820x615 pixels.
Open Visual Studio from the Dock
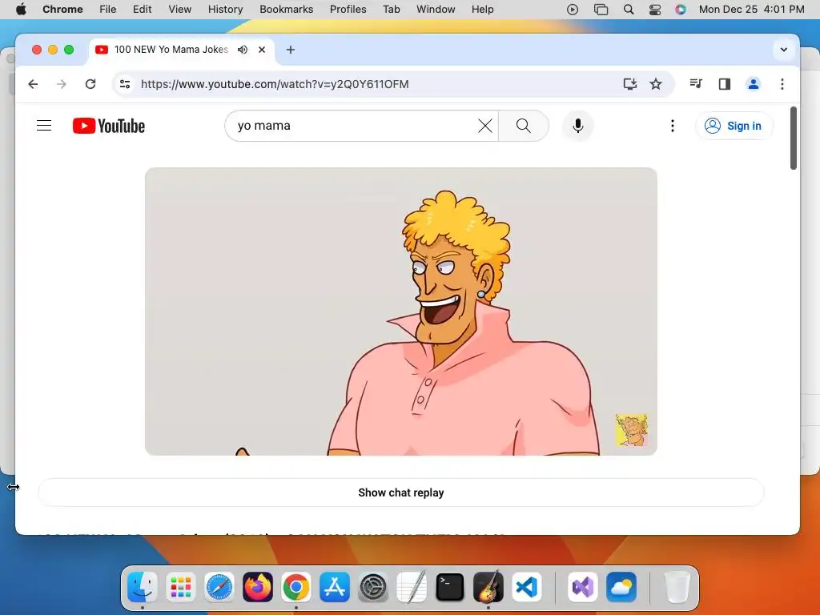pos(583,587)
